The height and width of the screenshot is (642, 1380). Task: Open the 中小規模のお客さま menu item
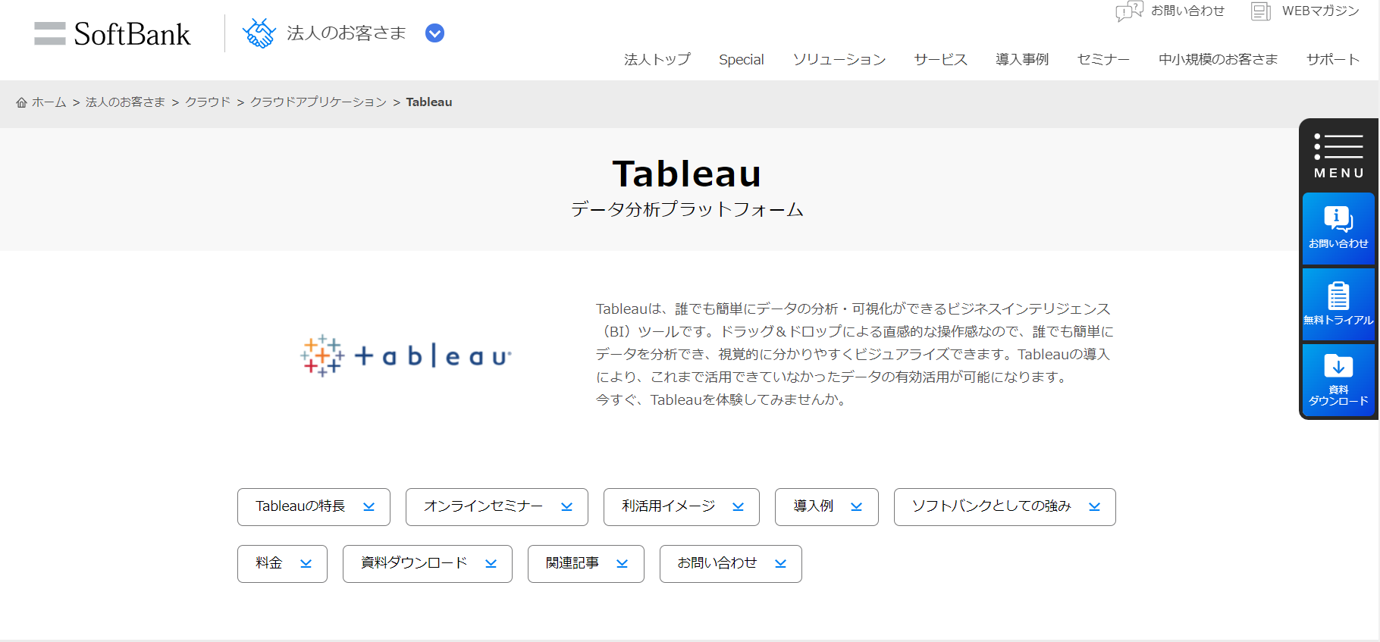(1218, 59)
